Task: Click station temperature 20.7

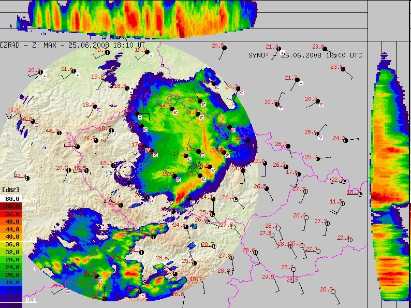Action: click(100, 50)
